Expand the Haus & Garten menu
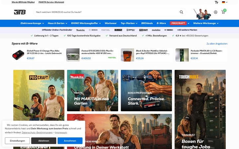The width and height of the screenshot is (239, 149). [x=57, y=23]
